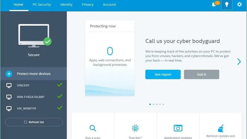Click the Protecting now card

point(110,58)
